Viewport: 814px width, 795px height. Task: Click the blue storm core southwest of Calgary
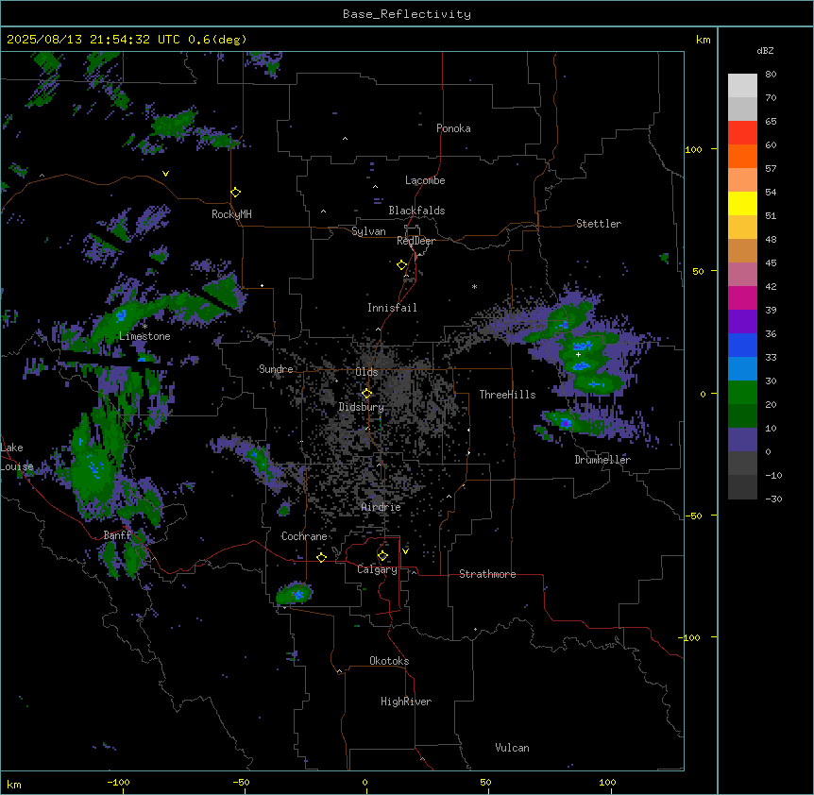[297, 594]
